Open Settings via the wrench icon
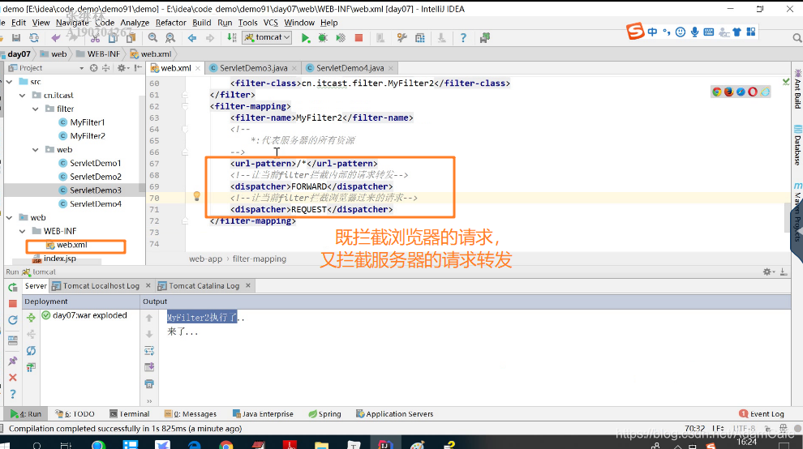803x449 pixels. (x=402, y=38)
